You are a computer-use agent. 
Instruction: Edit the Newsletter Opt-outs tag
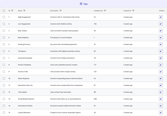tap(161, 85)
